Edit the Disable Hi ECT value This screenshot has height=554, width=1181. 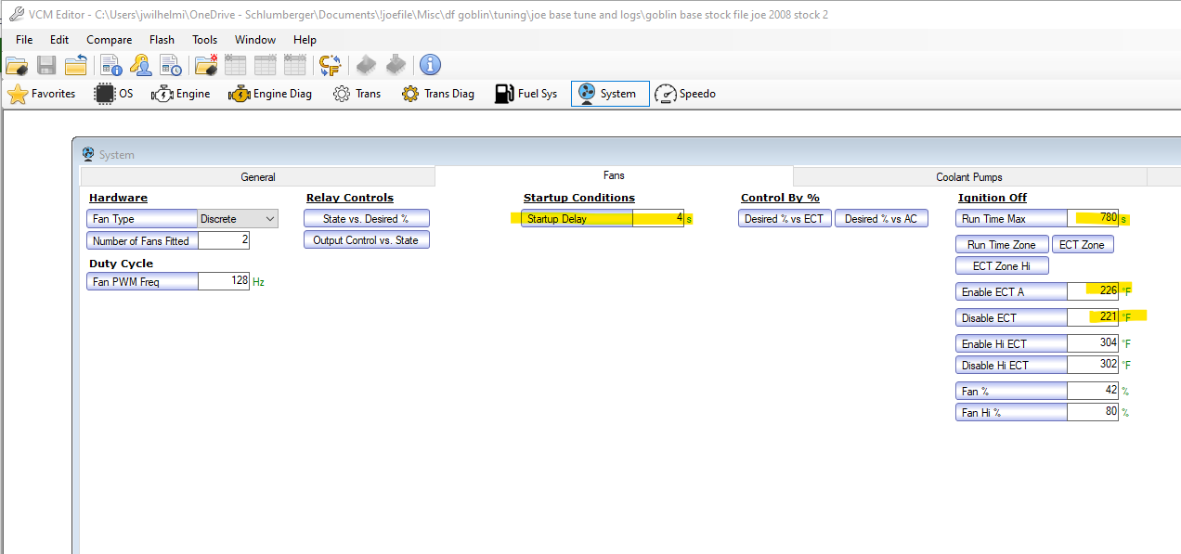[1093, 365]
